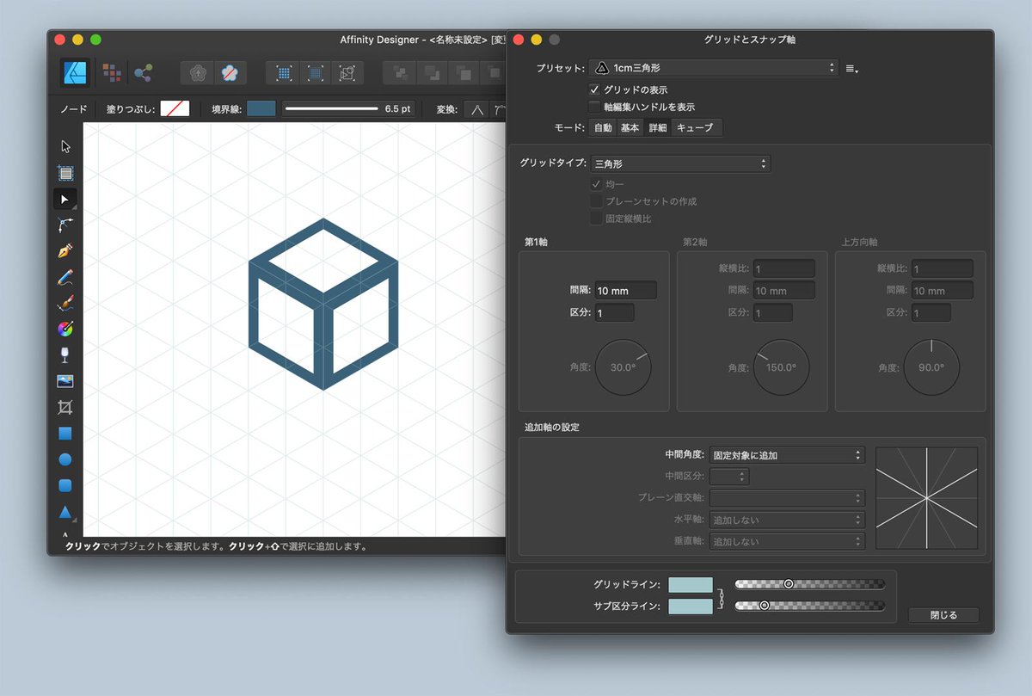Image resolution: width=1032 pixels, height=696 pixels.
Task: Click the 上方向軸 間隔 field
Action: [943, 291]
